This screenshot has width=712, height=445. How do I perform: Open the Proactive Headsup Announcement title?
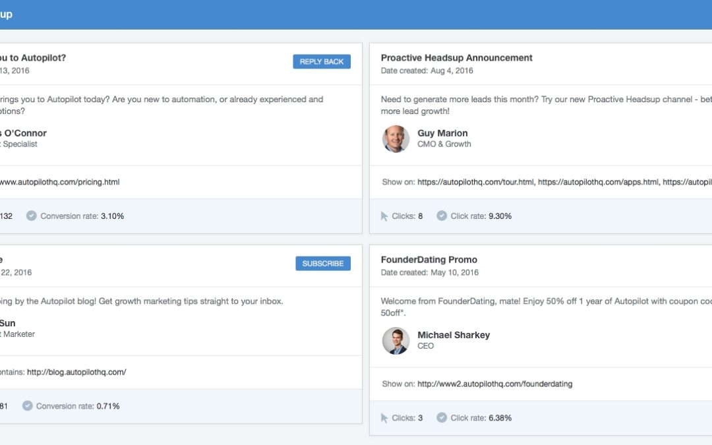[x=456, y=57]
